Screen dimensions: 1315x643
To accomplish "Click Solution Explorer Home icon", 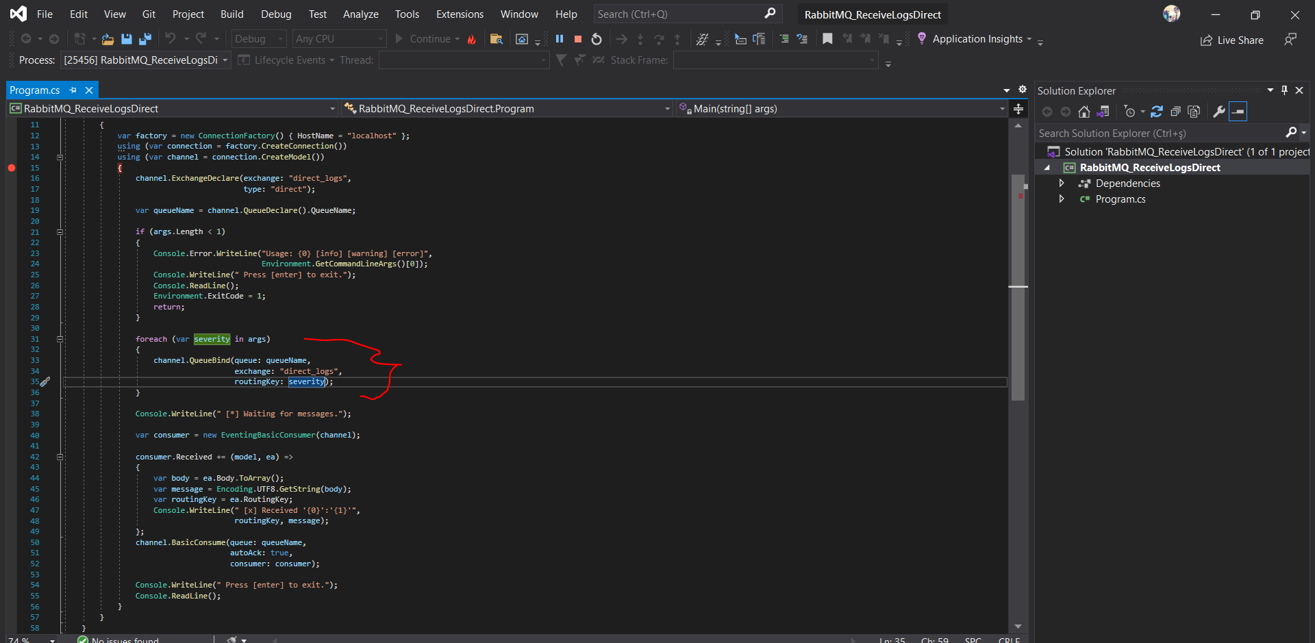I will pyautogui.click(x=1084, y=112).
